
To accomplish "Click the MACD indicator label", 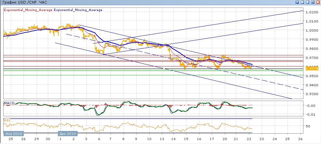I will click(9, 103).
